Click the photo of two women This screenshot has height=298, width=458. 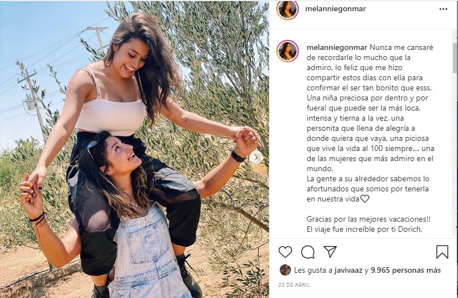pyautogui.click(x=135, y=149)
